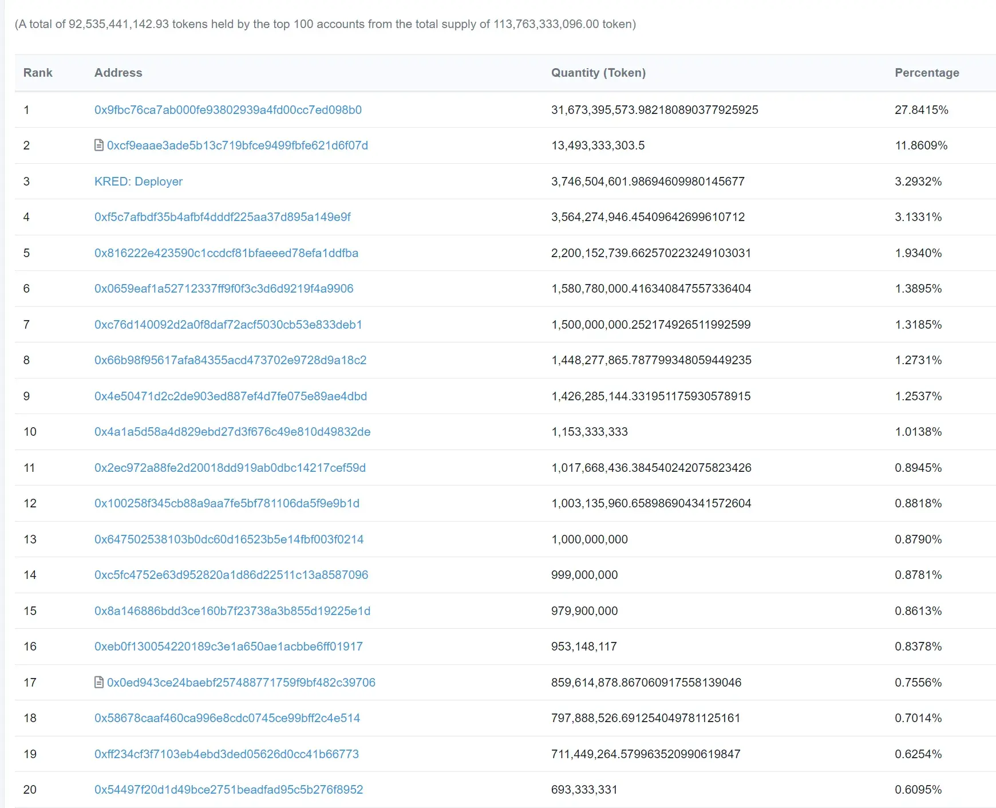This screenshot has height=808, width=996.
Task: Select quantity 953,148,117
Action: click(x=584, y=647)
